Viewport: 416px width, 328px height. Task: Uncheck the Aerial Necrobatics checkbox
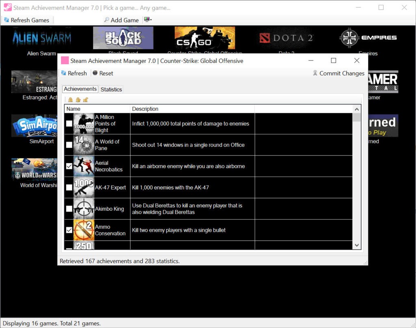(69, 166)
